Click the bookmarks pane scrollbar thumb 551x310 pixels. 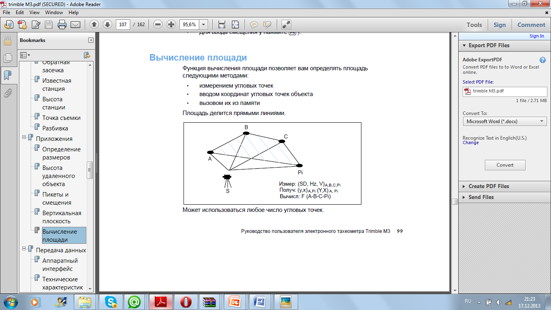[90, 170]
